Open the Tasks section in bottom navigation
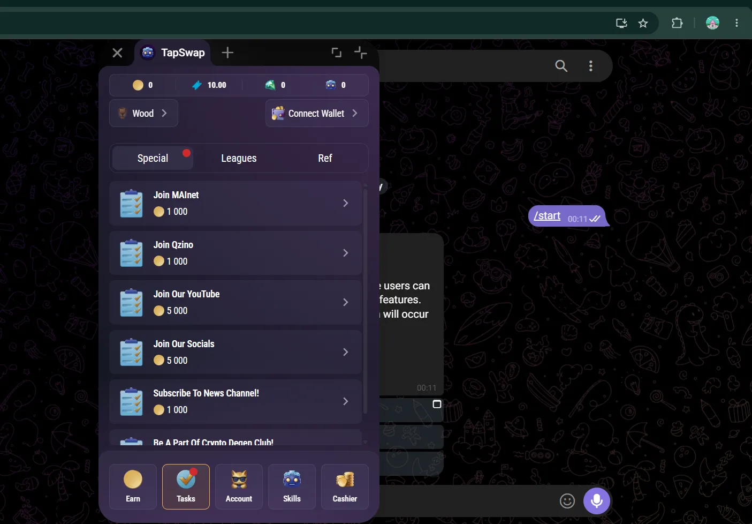Screen dimensions: 752x524 pyautogui.click(x=186, y=486)
